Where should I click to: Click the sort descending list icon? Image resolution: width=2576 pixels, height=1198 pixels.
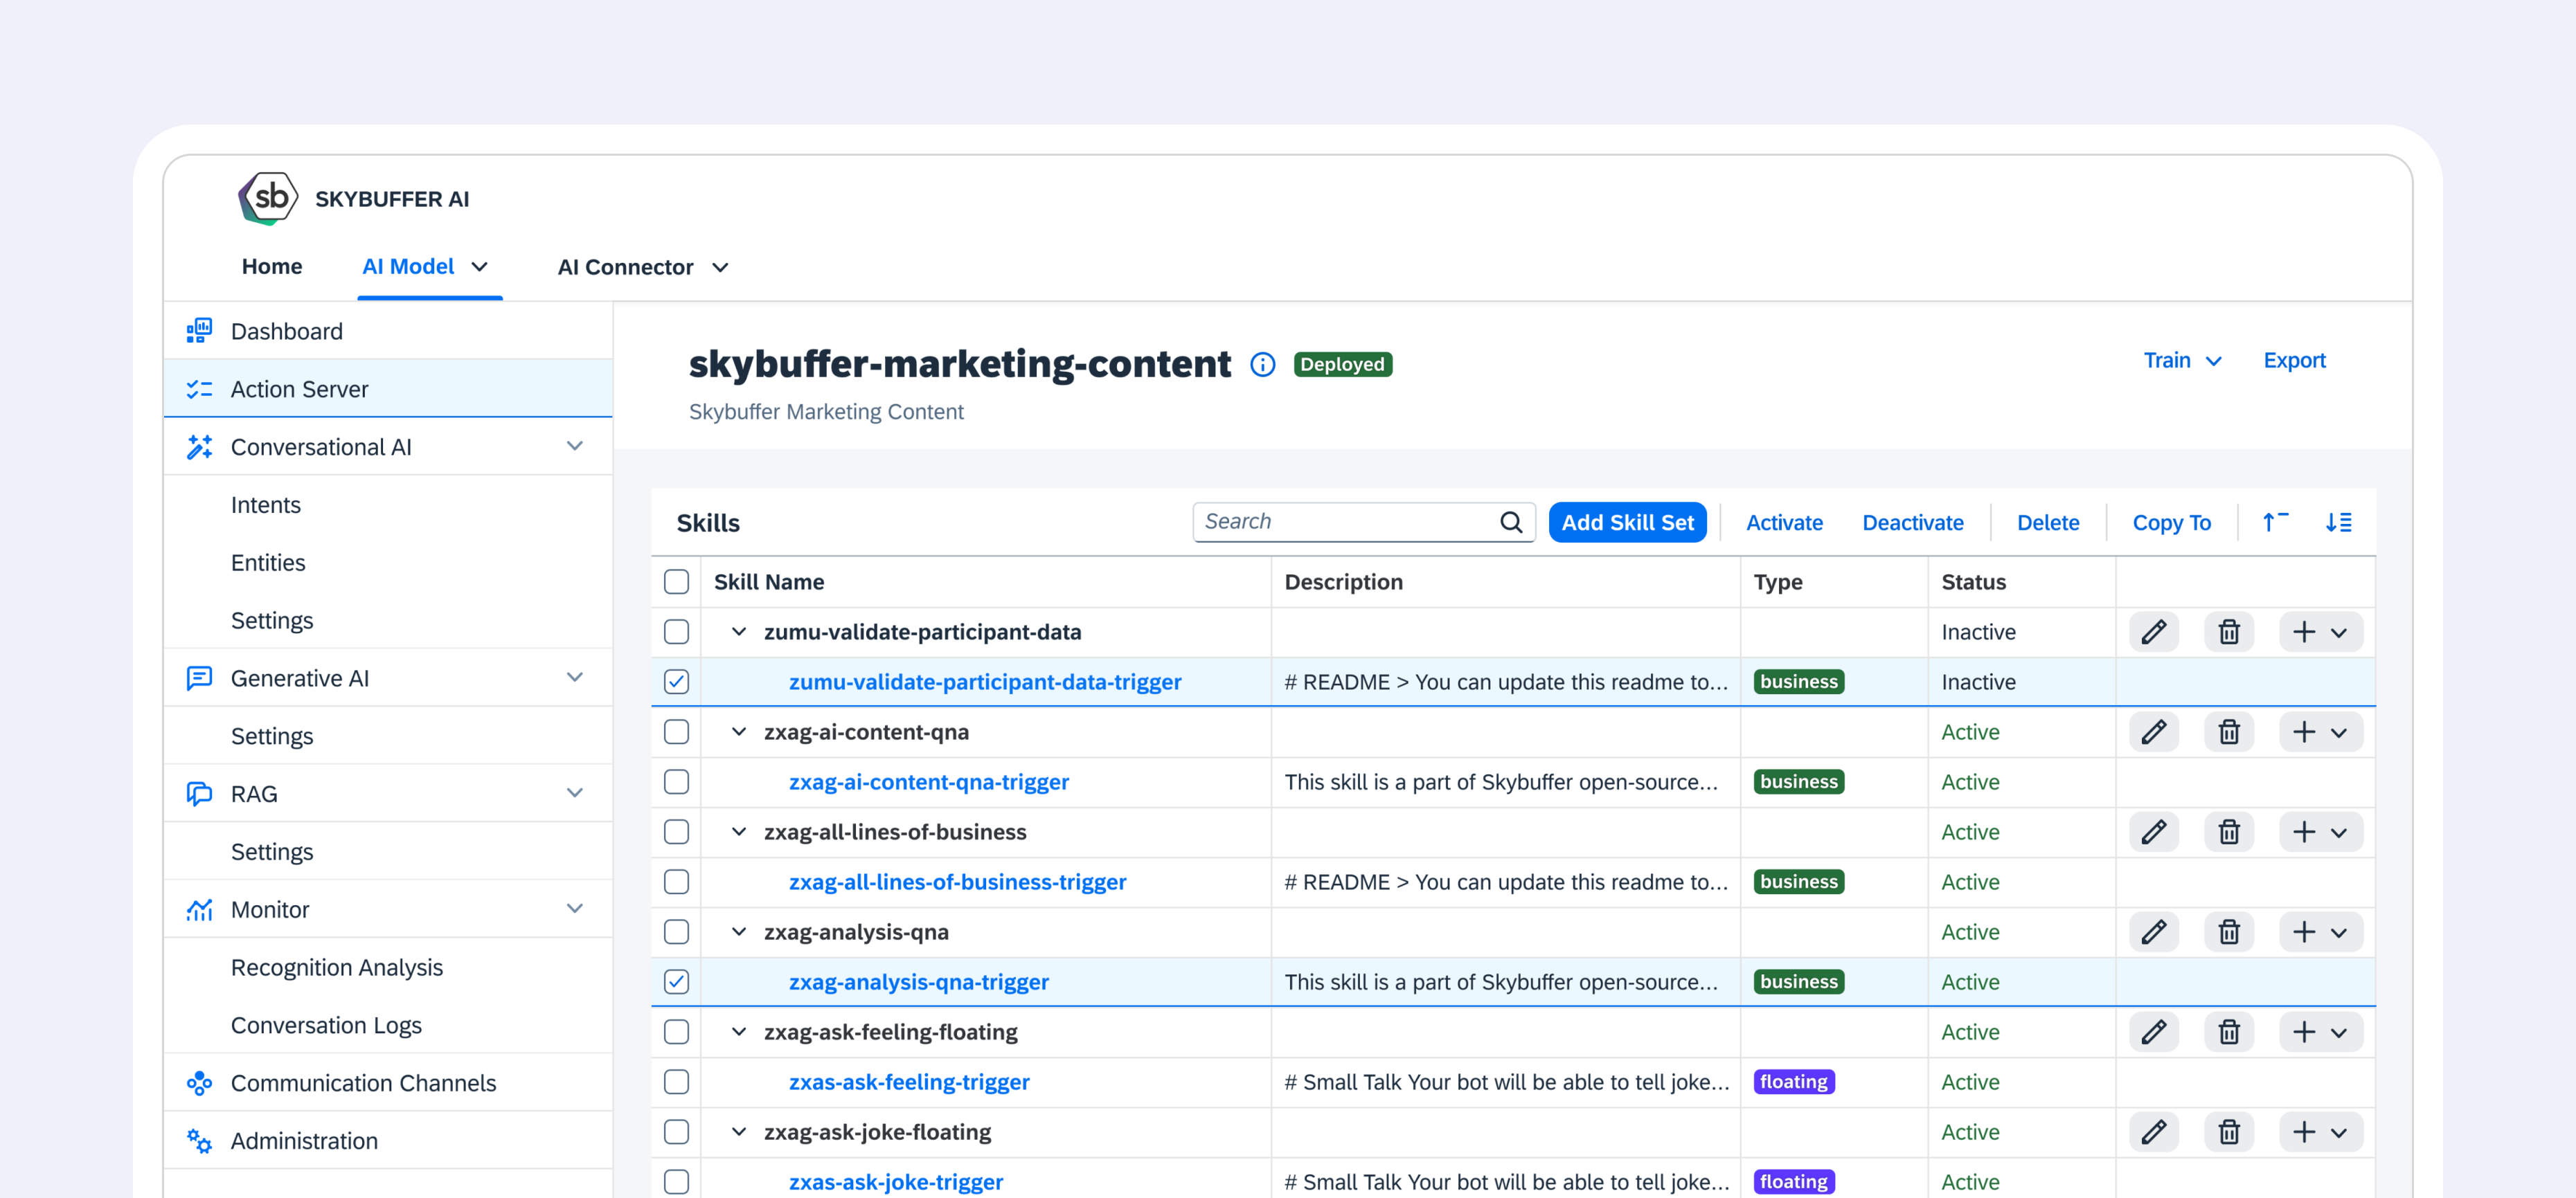2338,522
